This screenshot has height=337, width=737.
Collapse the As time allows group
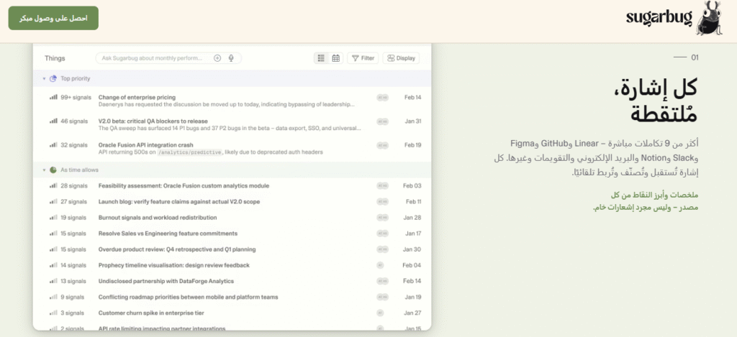[43, 170]
